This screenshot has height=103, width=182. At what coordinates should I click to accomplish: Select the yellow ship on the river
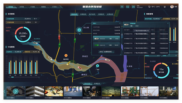68,63
